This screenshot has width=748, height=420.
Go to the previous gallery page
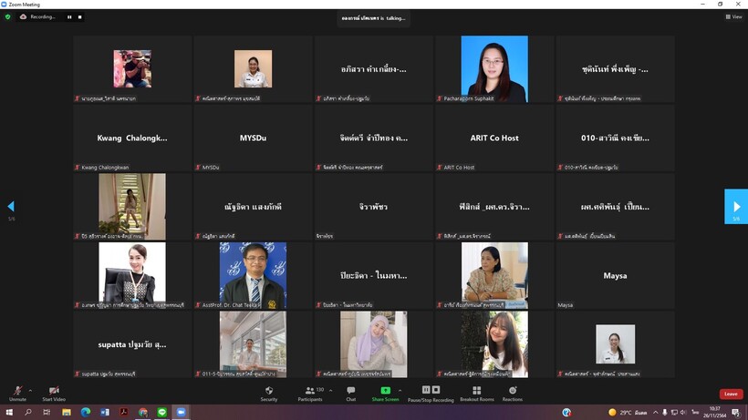point(11,206)
